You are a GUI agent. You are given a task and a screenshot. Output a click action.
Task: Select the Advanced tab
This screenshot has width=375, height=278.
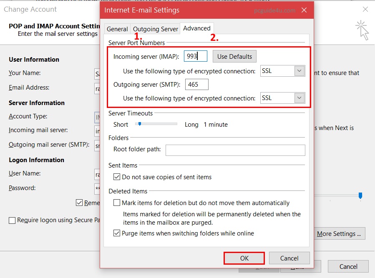(196, 28)
